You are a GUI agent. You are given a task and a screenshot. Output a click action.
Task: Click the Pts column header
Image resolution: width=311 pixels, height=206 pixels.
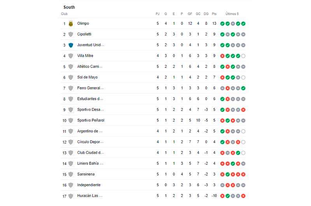click(x=214, y=14)
